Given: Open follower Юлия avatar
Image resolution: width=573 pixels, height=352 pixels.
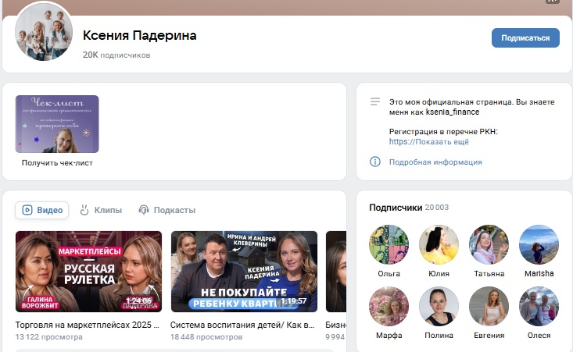Looking at the screenshot, I should click(439, 244).
